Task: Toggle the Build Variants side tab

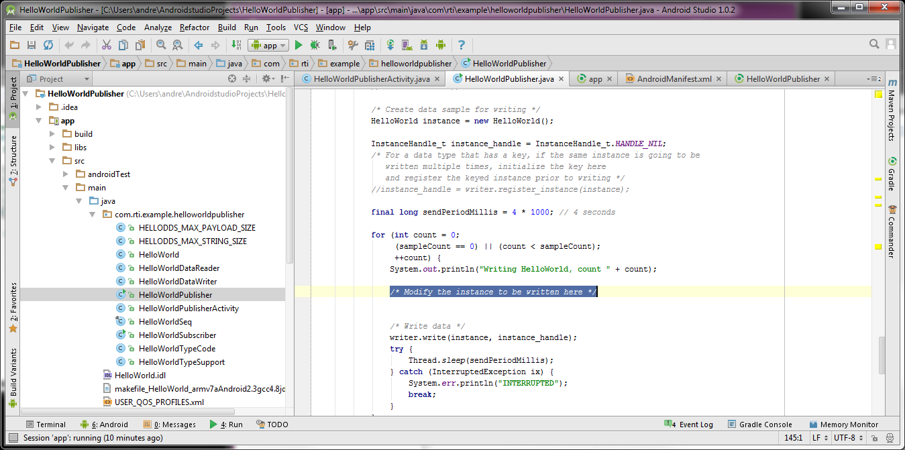Action: pyautogui.click(x=13, y=378)
